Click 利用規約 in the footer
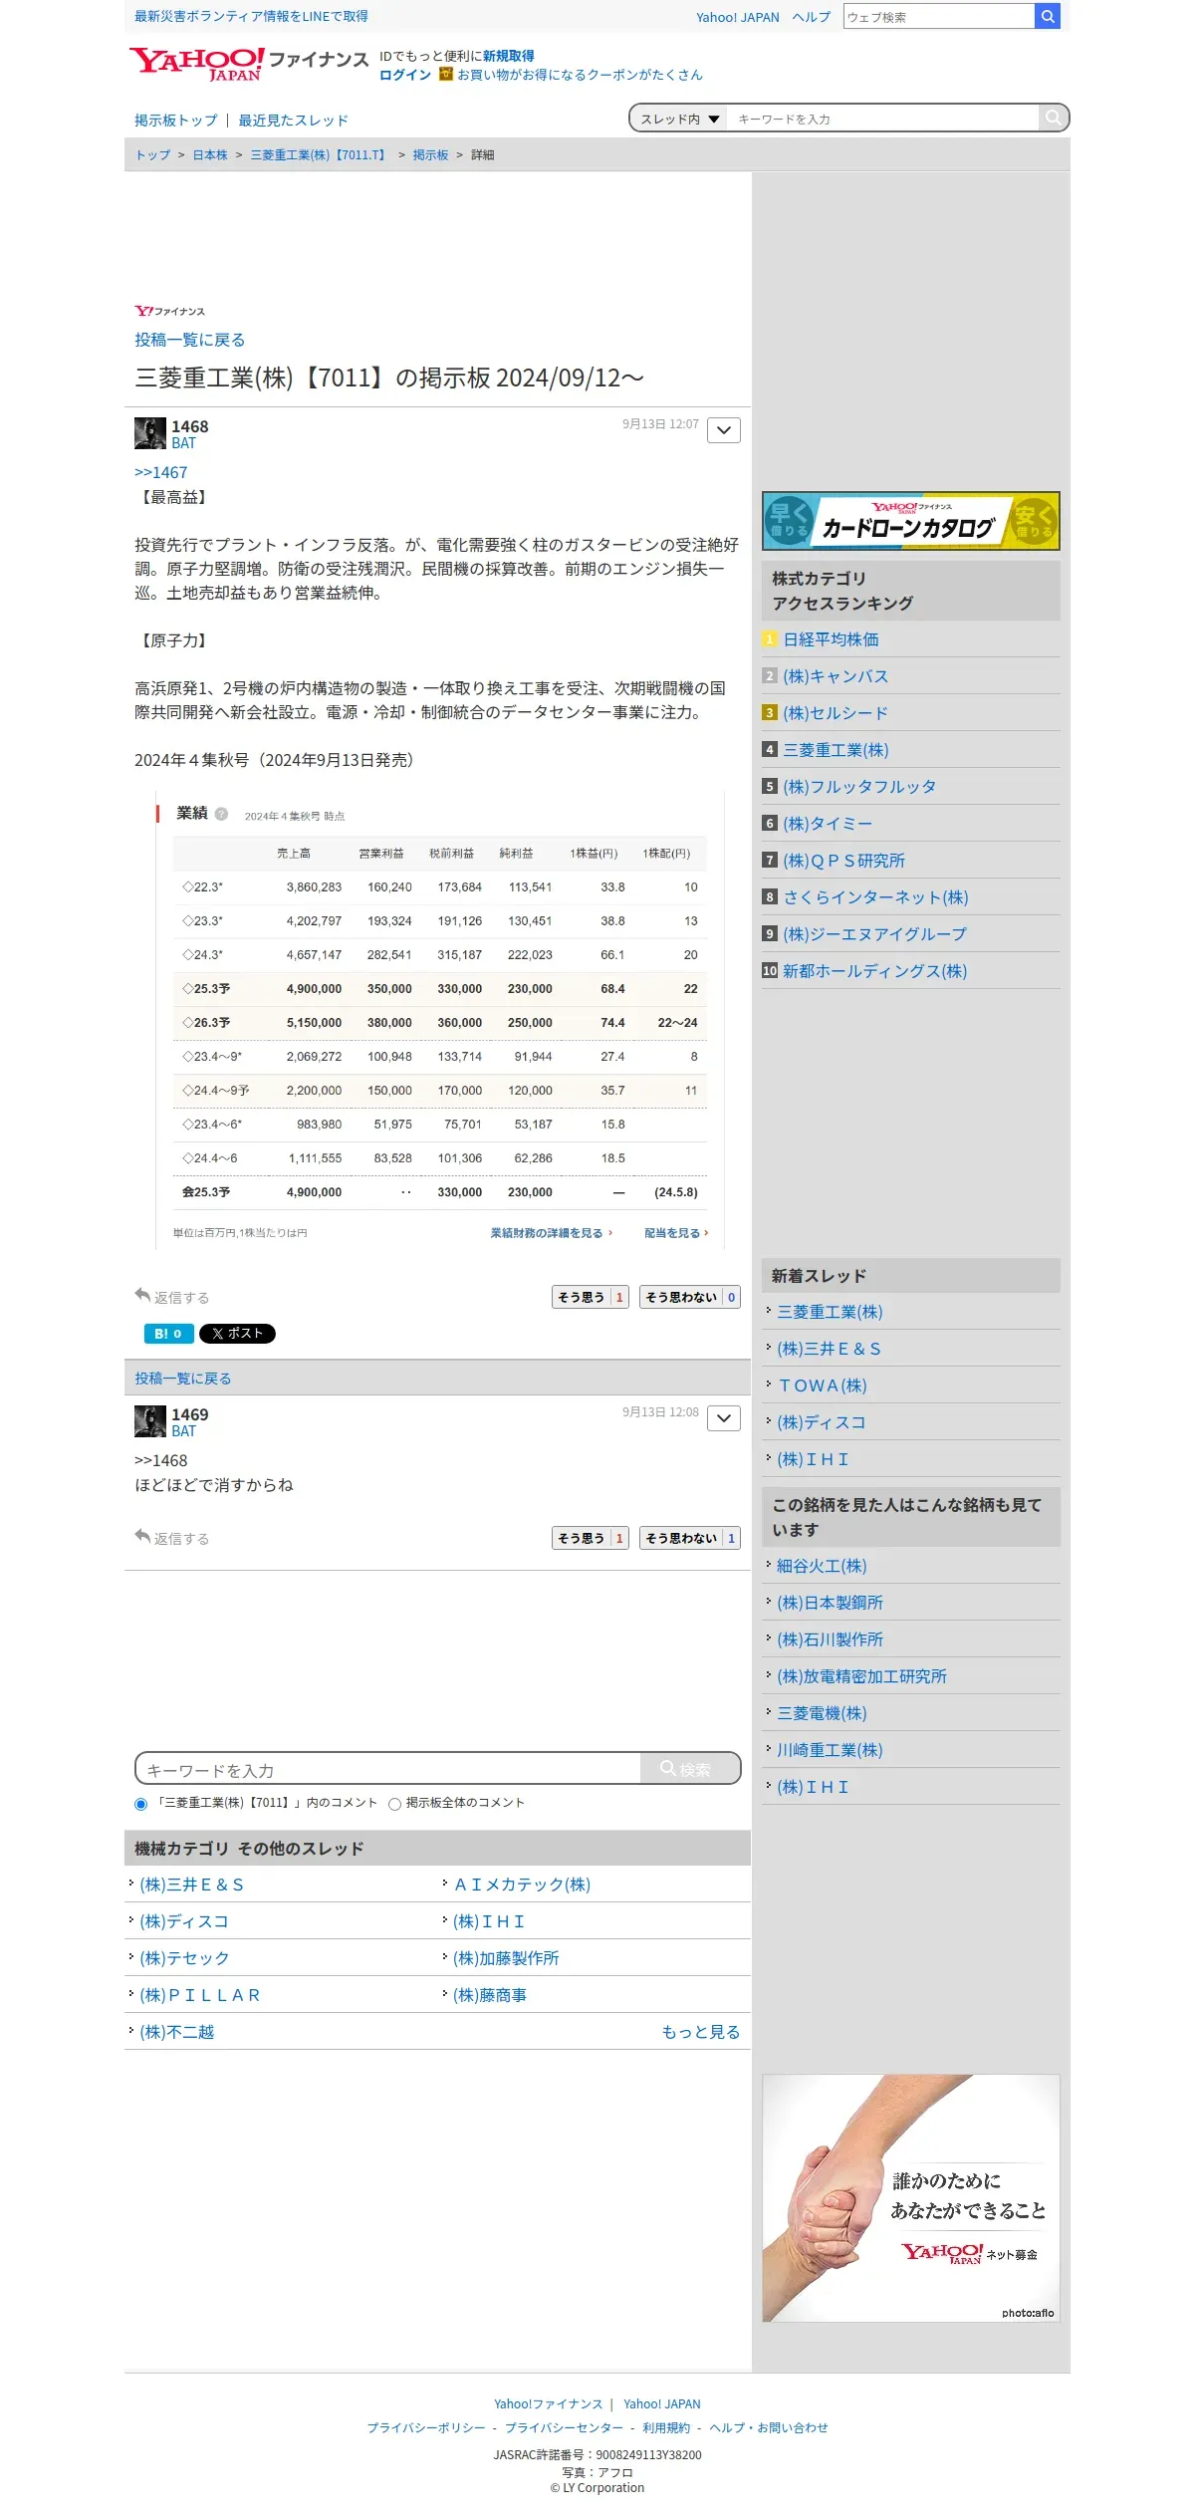The width and height of the screenshot is (1195, 2517). point(666,2427)
